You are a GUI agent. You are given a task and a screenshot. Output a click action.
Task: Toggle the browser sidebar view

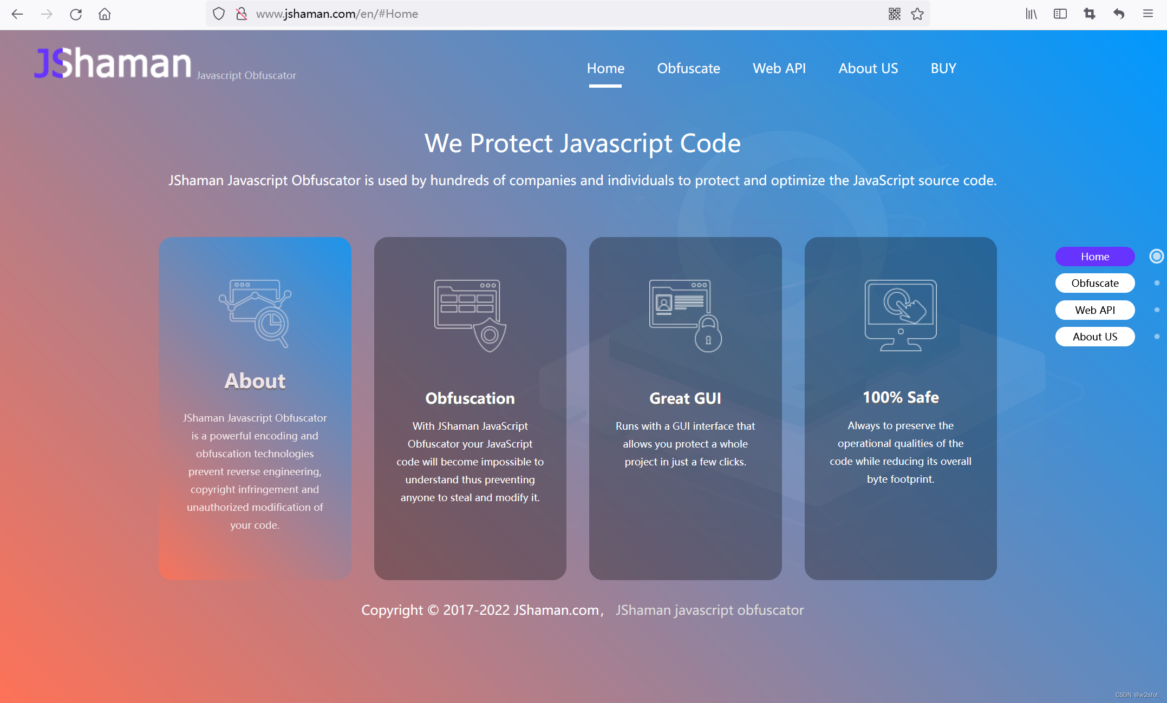click(x=1060, y=14)
